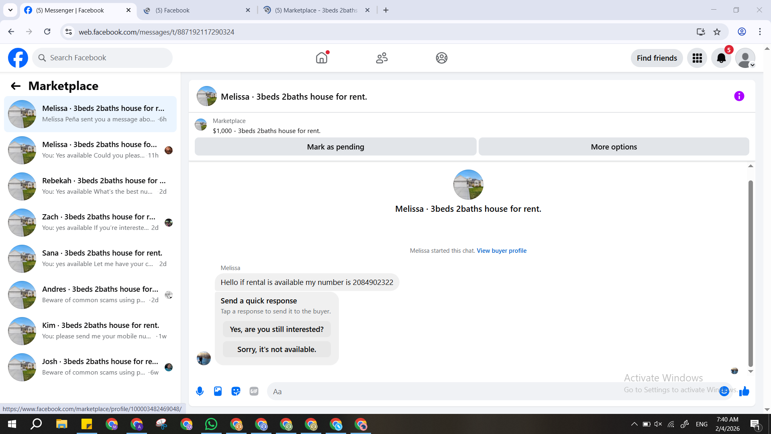This screenshot has width=771, height=434.
Task: Open Facebook notifications bell
Action: coord(721,58)
